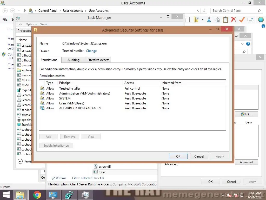Click the email envelope toolbar icon
266x200 pixels.
coord(250,20)
